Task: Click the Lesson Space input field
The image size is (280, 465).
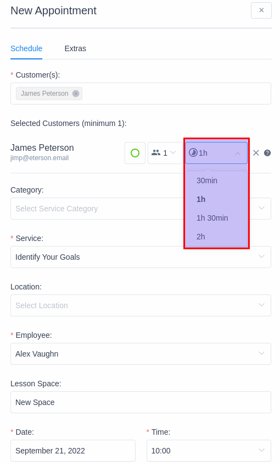Action: point(141,402)
